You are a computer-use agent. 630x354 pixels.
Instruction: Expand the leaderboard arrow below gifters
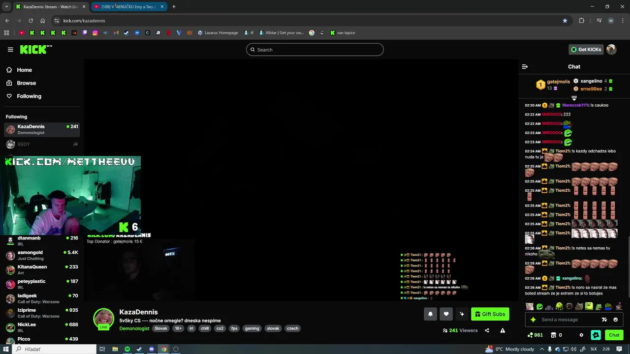[574, 98]
